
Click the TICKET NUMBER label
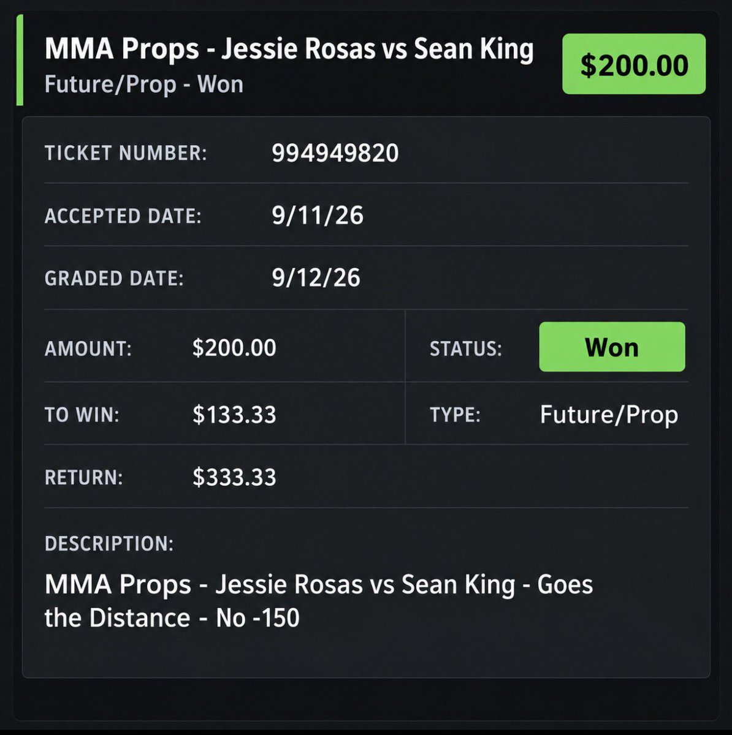pyautogui.click(x=126, y=153)
